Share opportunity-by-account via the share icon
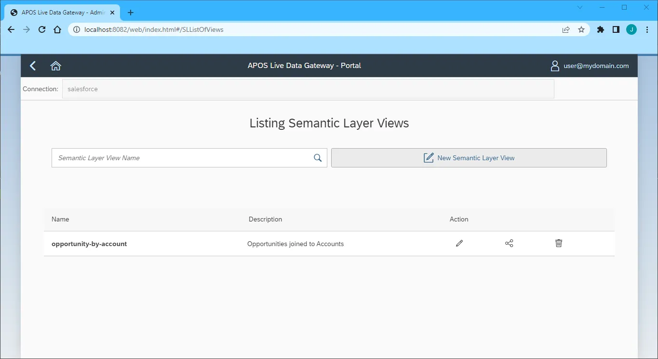The height and width of the screenshot is (359, 658). coord(509,243)
